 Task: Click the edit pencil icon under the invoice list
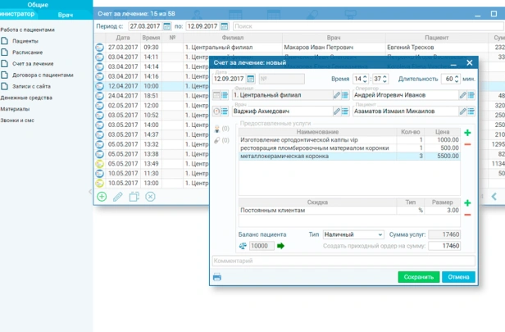click(x=118, y=197)
